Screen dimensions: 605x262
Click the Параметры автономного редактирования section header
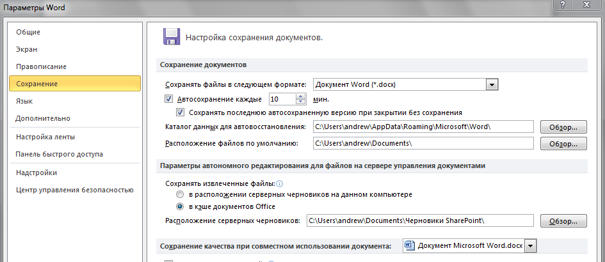pos(323,166)
